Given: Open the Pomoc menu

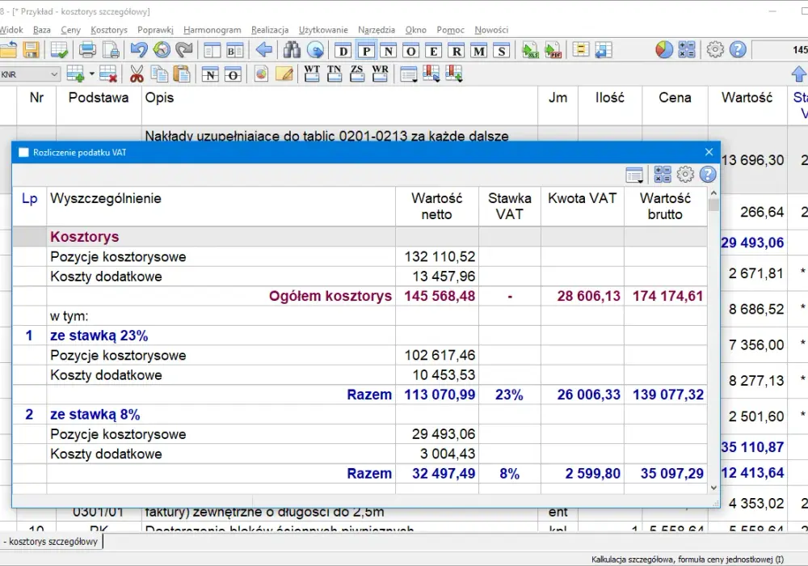Looking at the screenshot, I should [450, 30].
